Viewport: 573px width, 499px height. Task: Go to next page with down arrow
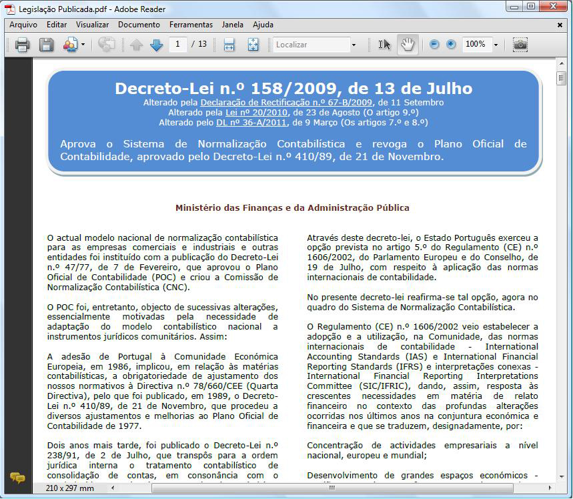pyautogui.click(x=157, y=45)
